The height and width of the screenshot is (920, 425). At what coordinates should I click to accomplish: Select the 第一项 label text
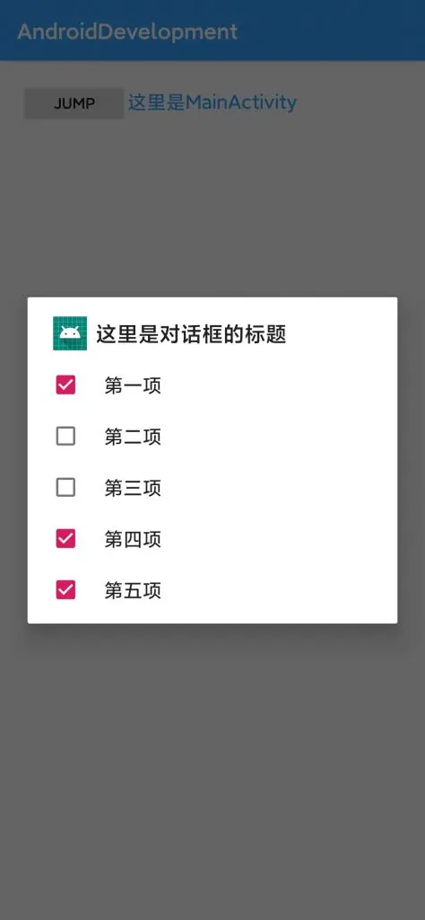point(133,386)
